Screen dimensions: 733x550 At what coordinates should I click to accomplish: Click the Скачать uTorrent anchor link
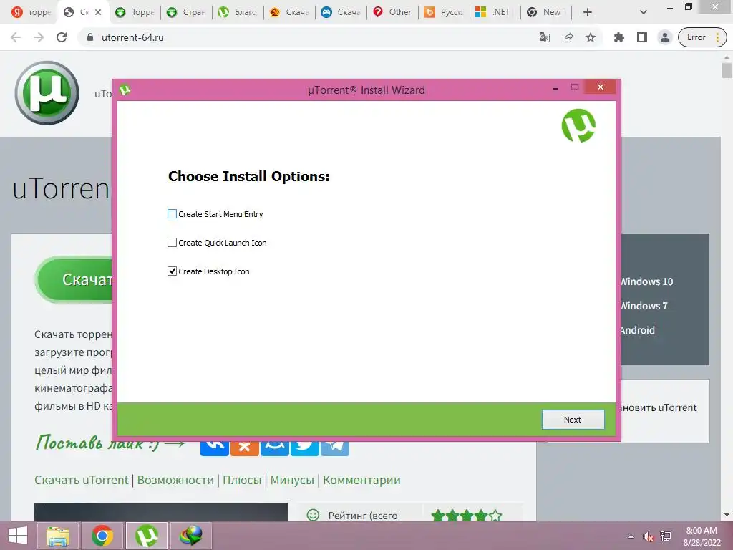tap(82, 481)
